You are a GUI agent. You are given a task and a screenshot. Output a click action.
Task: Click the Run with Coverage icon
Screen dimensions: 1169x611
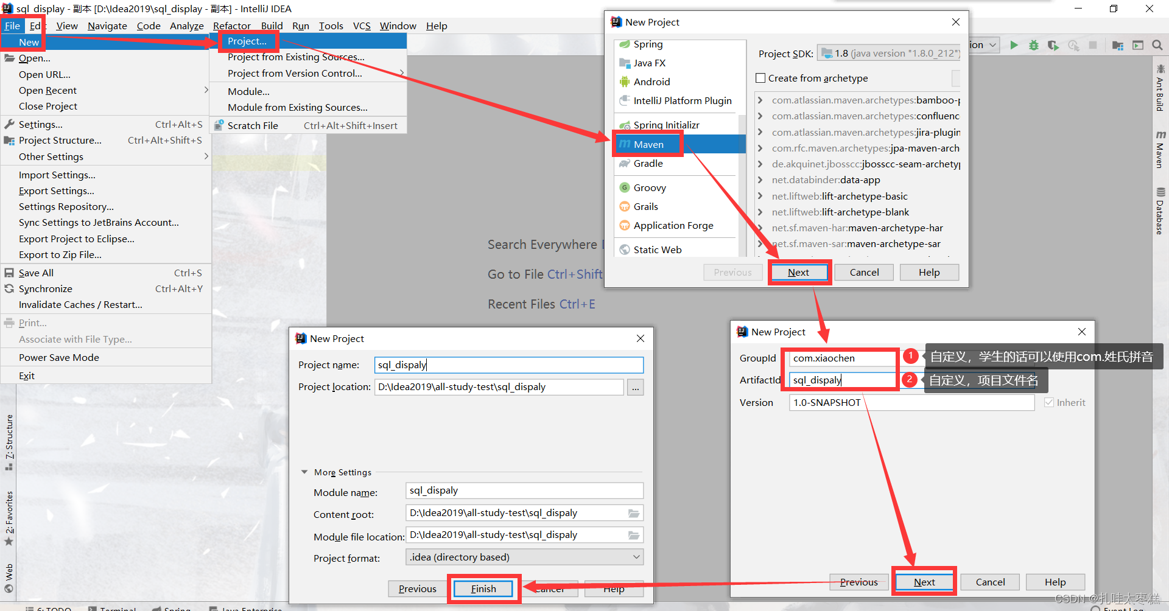pos(1053,45)
